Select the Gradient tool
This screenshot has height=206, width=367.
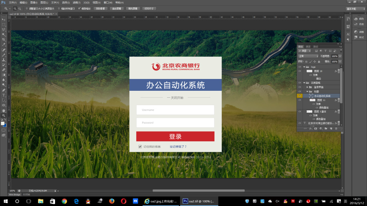click(4, 75)
